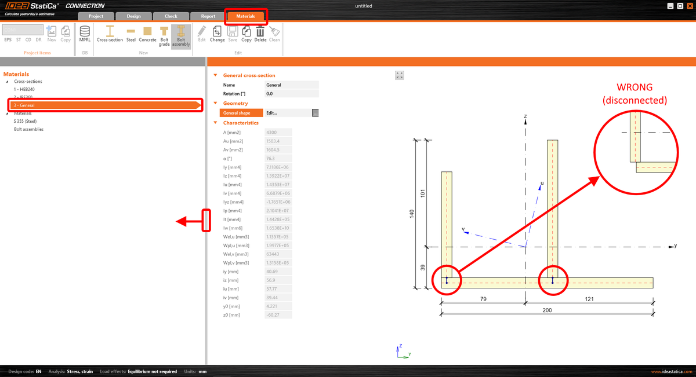
Task: Open the MPRL database
Action: (84, 32)
